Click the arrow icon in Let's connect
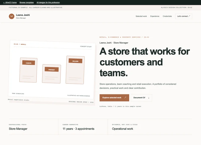 pyautogui.click(x=189, y=16)
